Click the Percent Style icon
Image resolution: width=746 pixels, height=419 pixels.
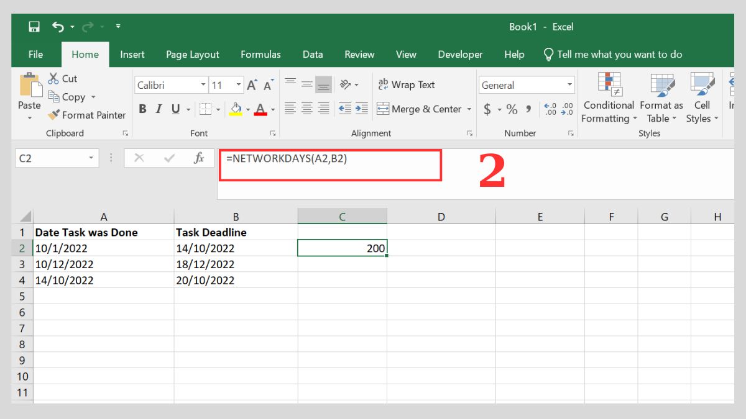[x=511, y=109]
